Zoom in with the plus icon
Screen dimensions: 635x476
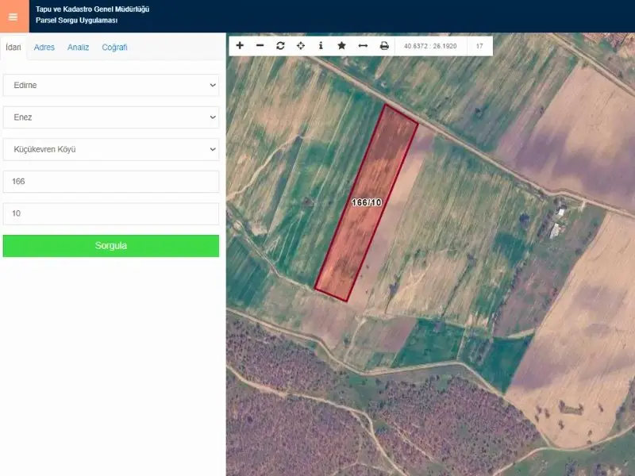pyautogui.click(x=240, y=46)
